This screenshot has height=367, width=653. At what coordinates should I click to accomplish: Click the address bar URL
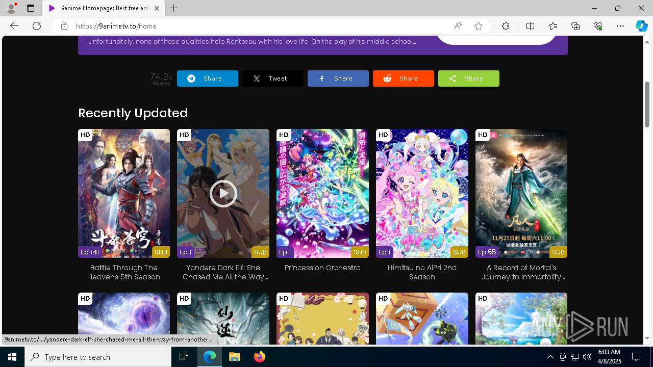click(x=116, y=26)
